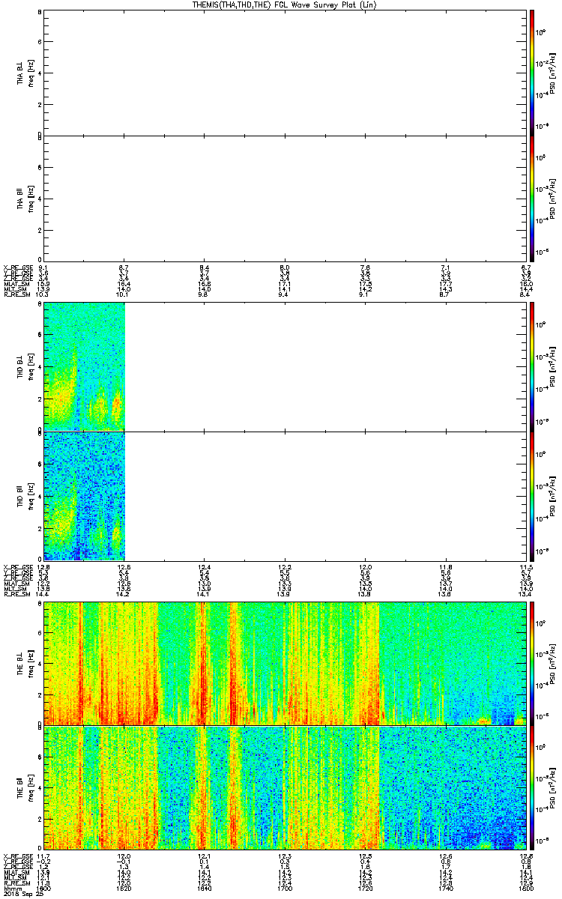Click the 'THE B∥ freq [Hz]' axis label
Screen dimensions: 562x899
25,787
